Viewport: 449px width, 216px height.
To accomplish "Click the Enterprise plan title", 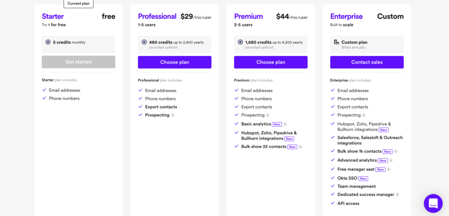I will coord(346,17).
